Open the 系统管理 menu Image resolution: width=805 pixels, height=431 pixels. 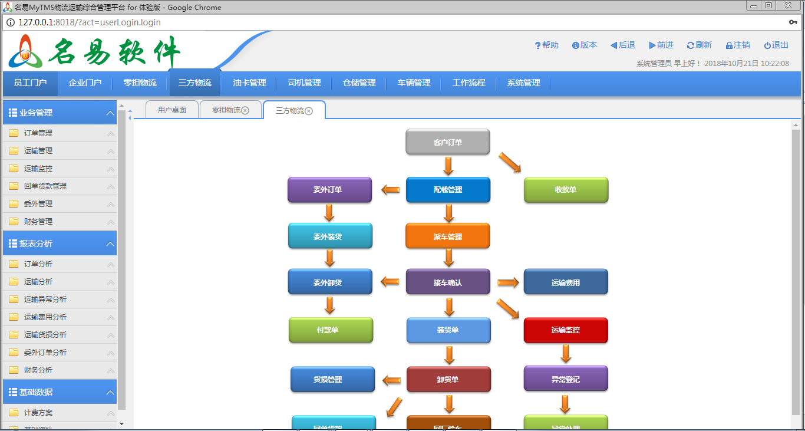[x=524, y=83]
